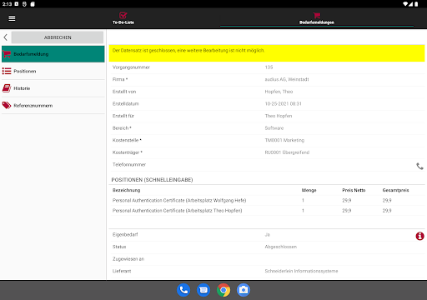Click the red info icon next to Eigenbedarf

[419, 236]
